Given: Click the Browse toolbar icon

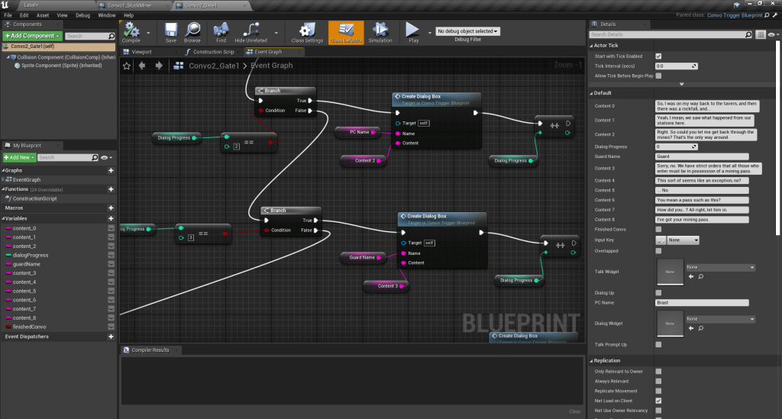Looking at the screenshot, I should [x=192, y=31].
